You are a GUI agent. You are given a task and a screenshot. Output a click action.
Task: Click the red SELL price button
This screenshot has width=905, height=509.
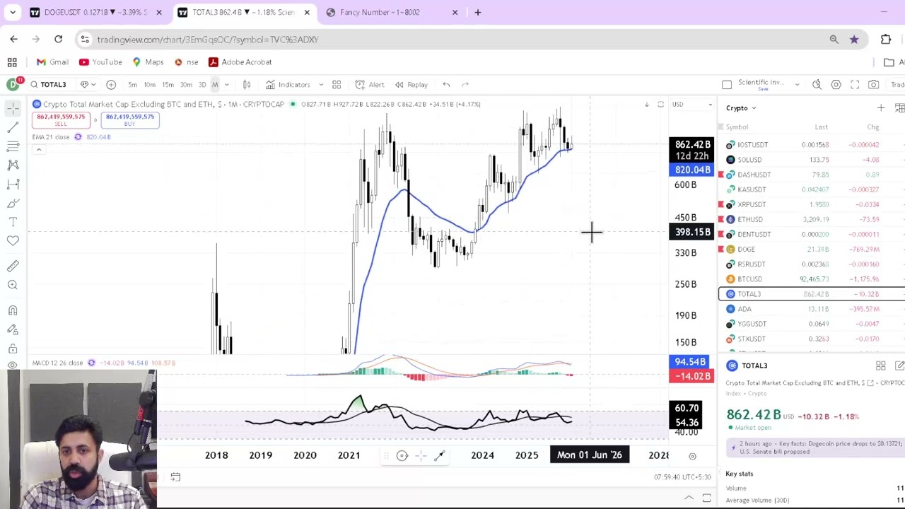(61, 120)
